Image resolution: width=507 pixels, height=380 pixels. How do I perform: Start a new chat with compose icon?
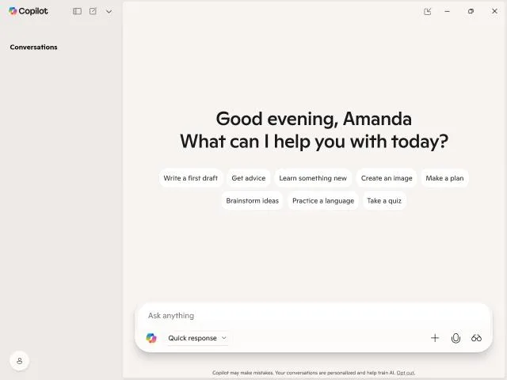(93, 11)
